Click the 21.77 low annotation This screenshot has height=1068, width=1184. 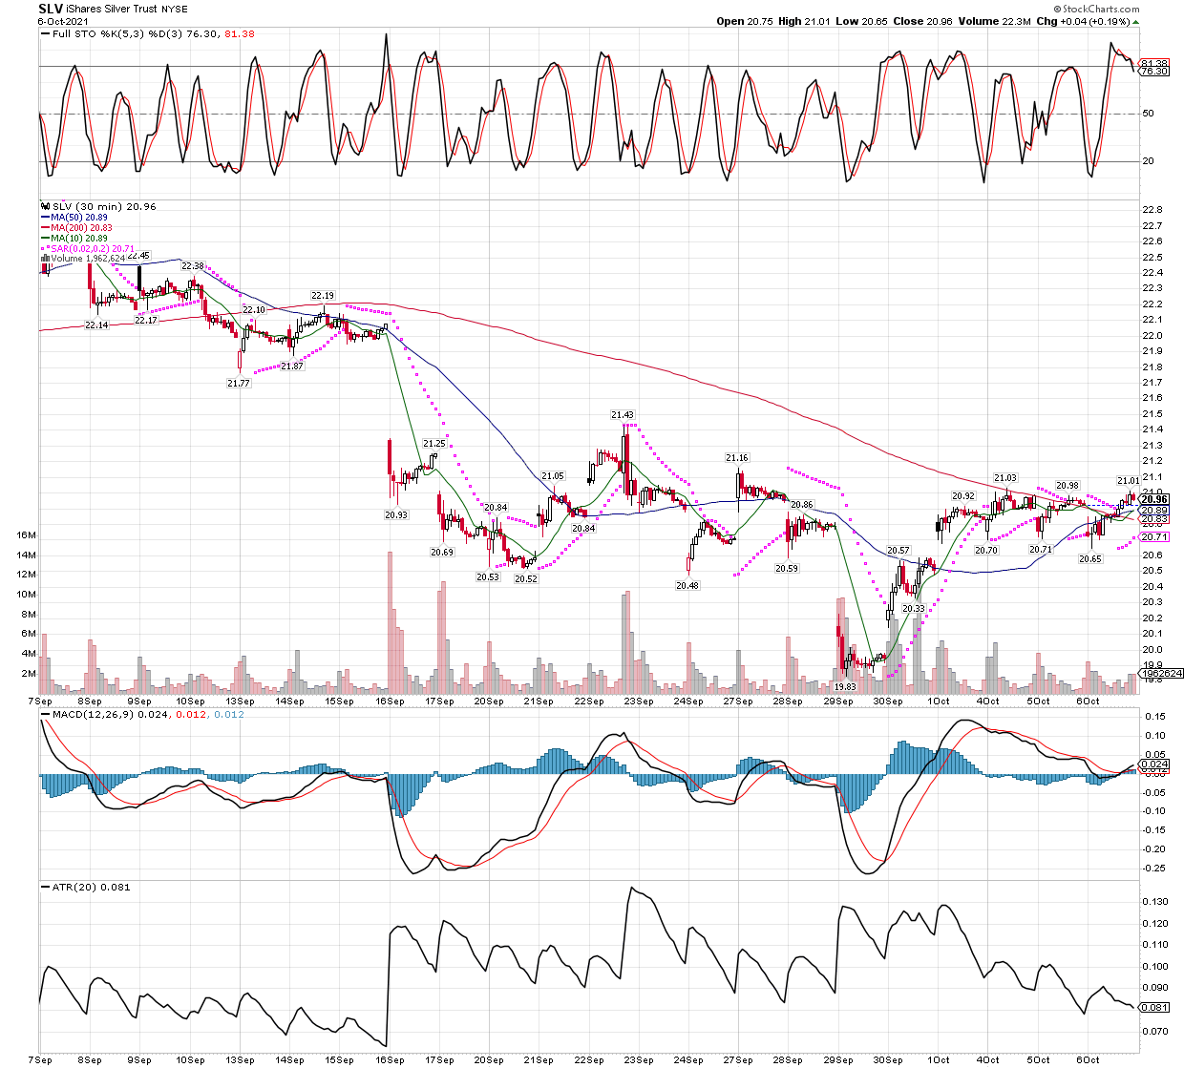pos(239,384)
